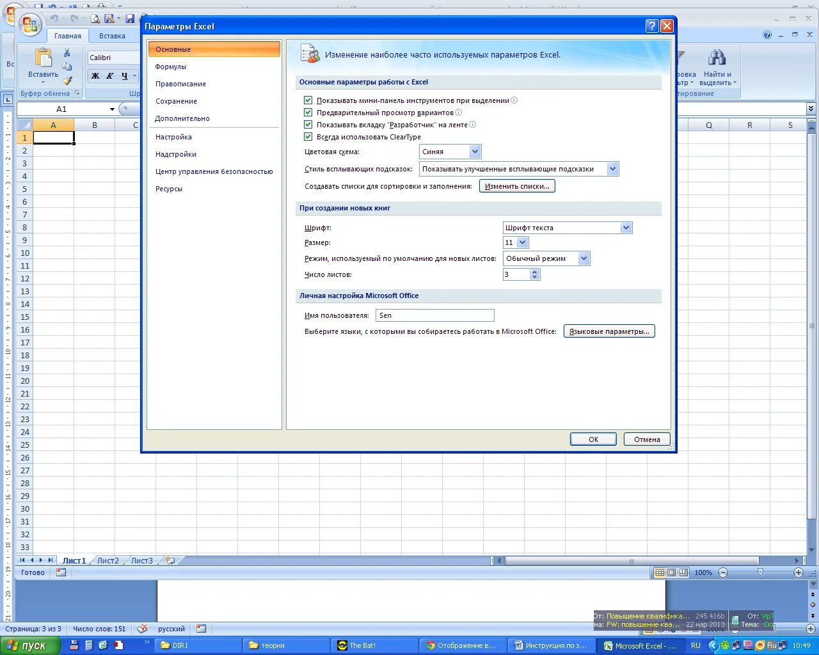Click the Select All corner of the worksheet
Image resolution: width=819 pixels, height=655 pixels.
[x=24, y=125]
